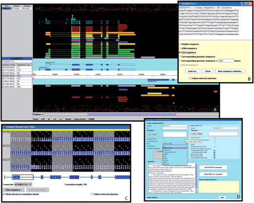Minimize the AT3G03773.1 sequence window
The height and width of the screenshot is (203, 254).
[242, 3]
